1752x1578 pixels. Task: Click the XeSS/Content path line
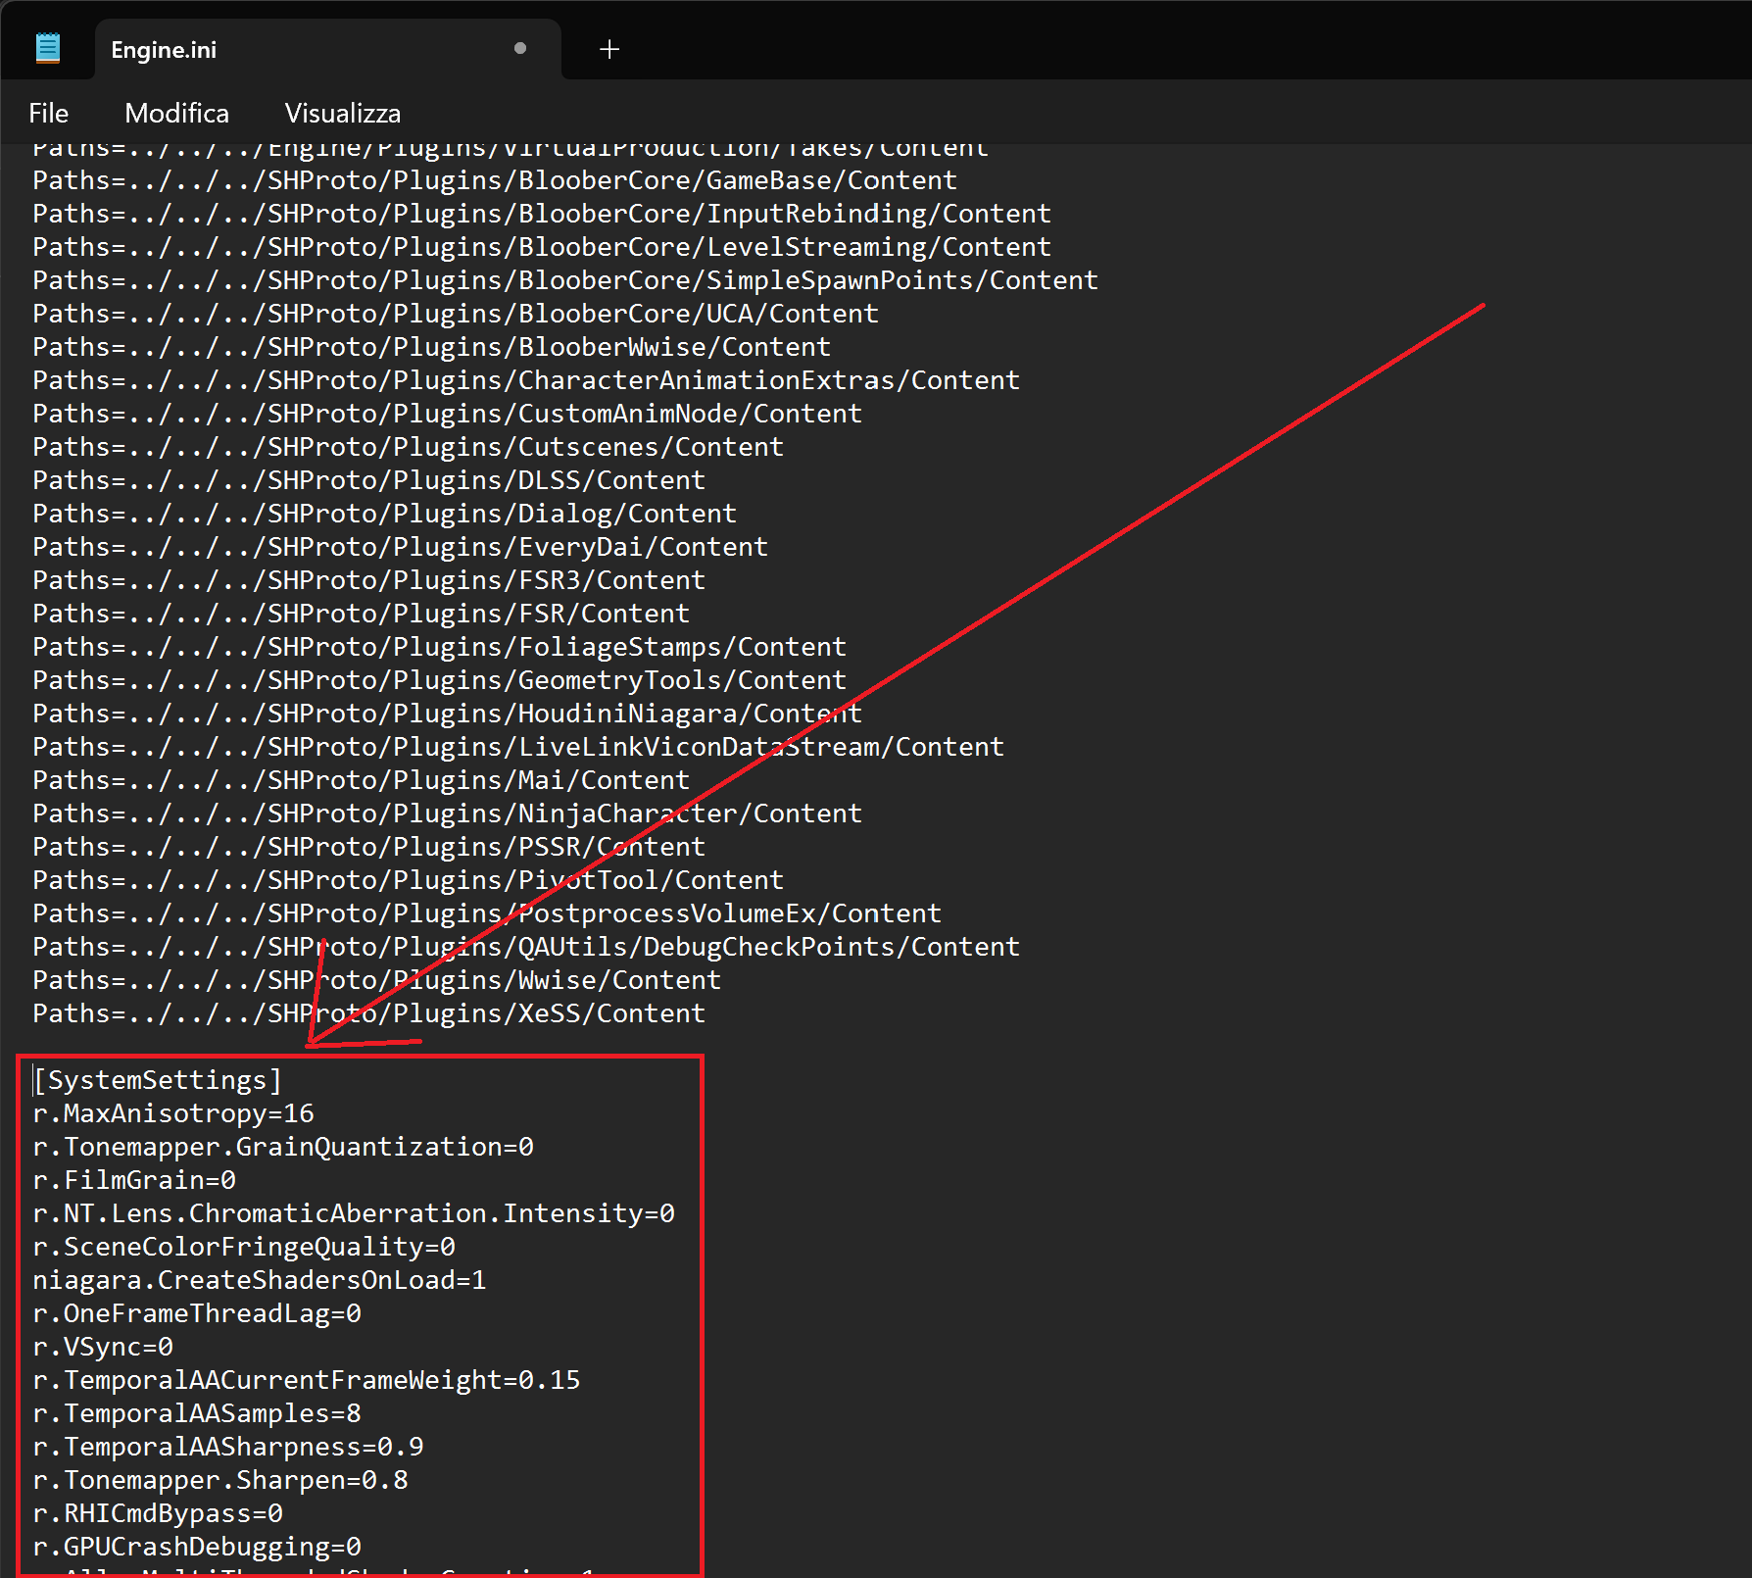(x=369, y=1013)
